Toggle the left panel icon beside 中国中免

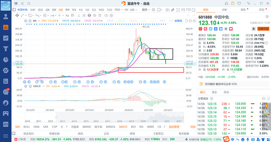14,10
